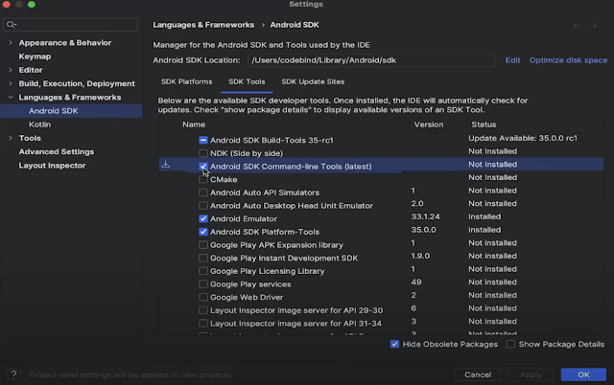Image resolution: width=614 pixels, height=385 pixels.
Task: Expand Appearance & Behavior section
Action: pyautogui.click(x=10, y=43)
